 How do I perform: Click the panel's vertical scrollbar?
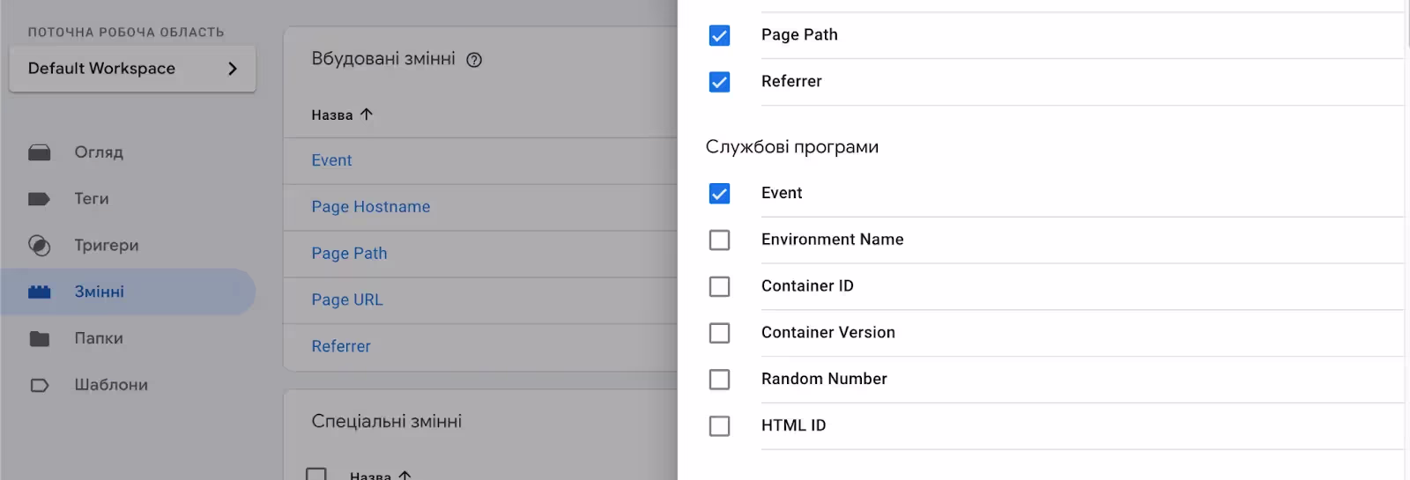point(1407,23)
